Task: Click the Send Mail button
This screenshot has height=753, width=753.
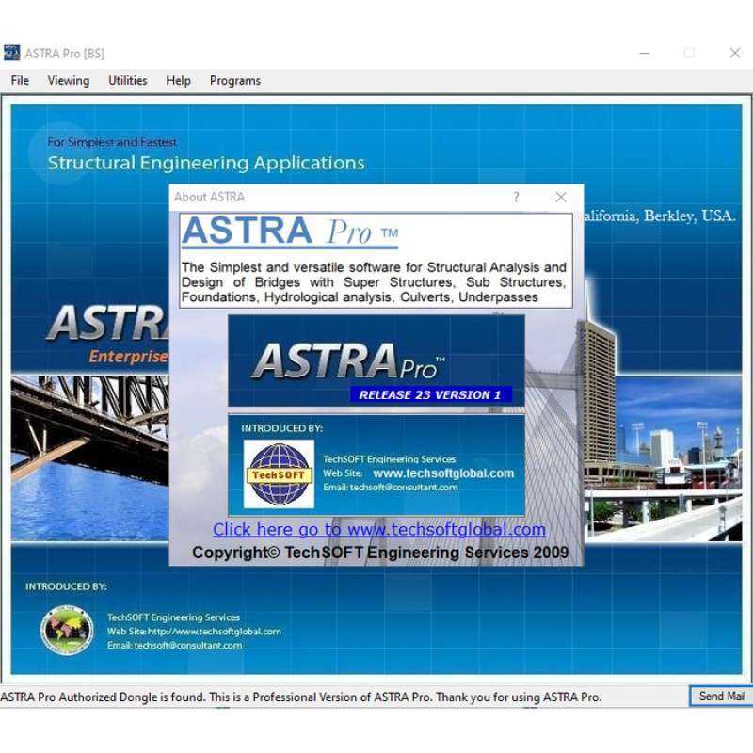Action: point(722,697)
